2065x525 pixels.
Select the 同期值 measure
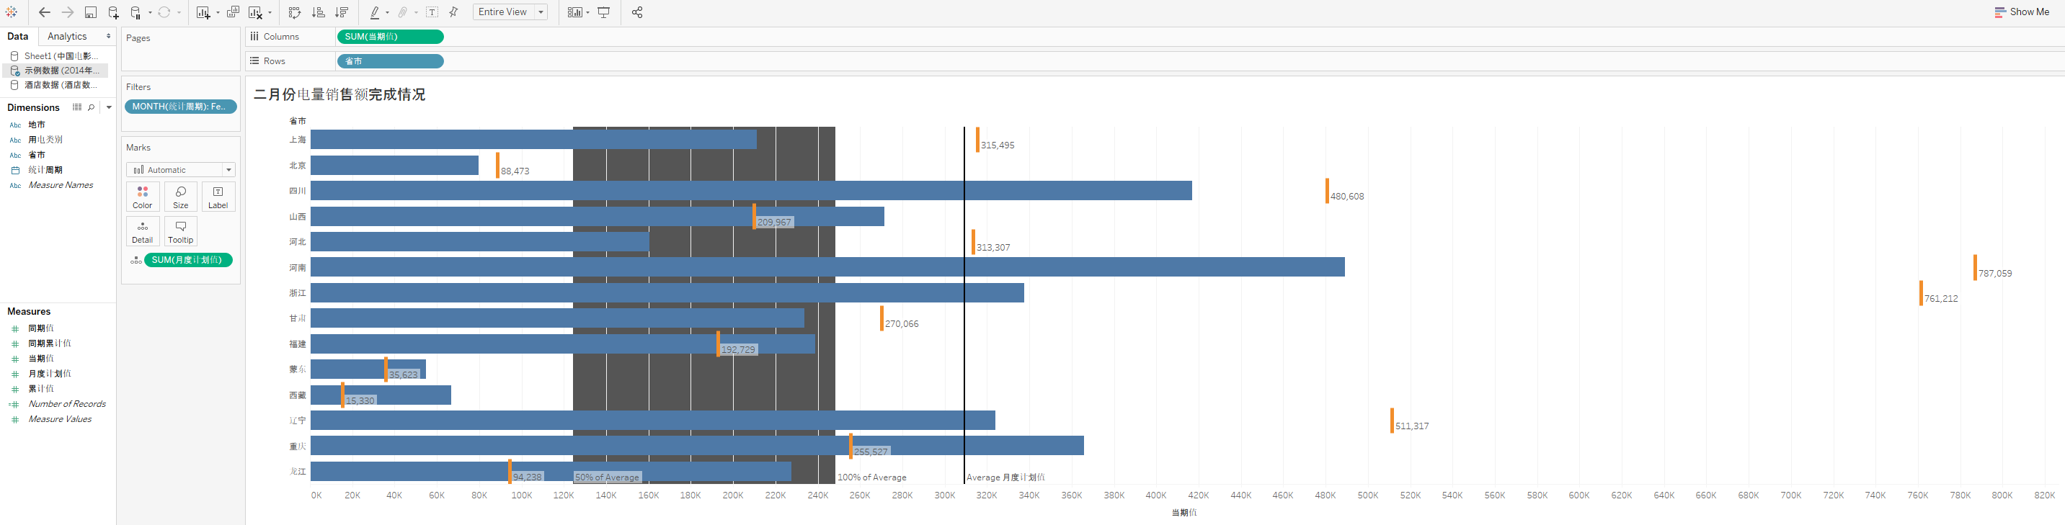[42, 328]
